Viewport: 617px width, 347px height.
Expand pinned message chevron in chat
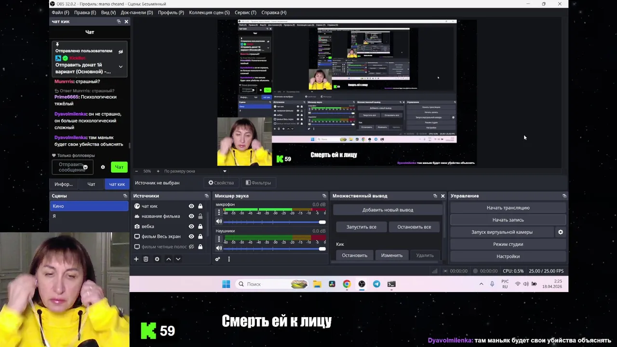[121, 67]
